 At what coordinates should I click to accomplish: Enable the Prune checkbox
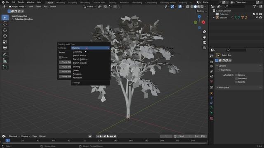point(60,57)
